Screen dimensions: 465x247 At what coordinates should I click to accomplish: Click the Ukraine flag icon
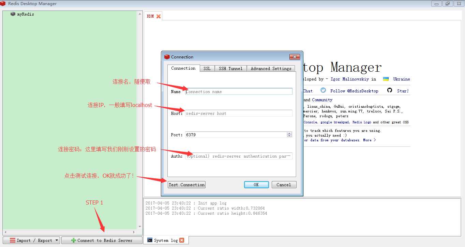click(386, 79)
